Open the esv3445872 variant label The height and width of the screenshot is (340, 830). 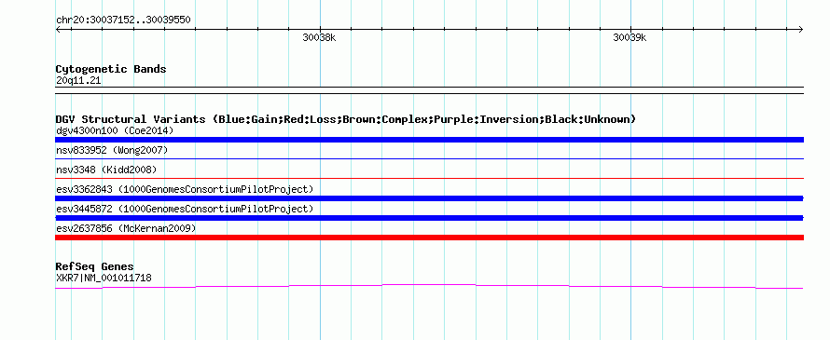[x=185, y=209]
